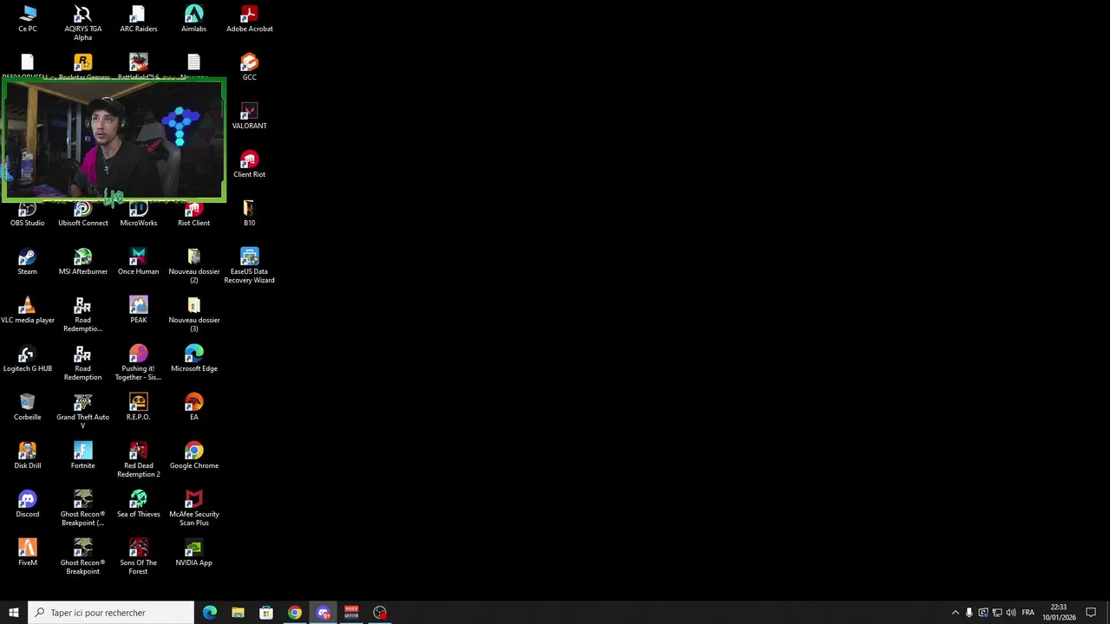Screen dimensions: 1110x624
Task: Select the PEAK game icon
Action: click(x=139, y=310)
